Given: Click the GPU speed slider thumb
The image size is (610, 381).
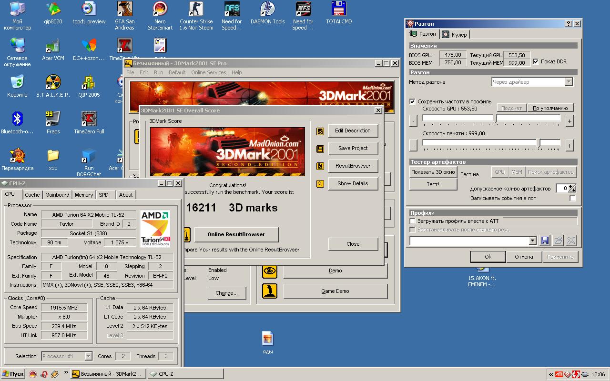Looking at the screenshot, I should [x=495, y=119].
